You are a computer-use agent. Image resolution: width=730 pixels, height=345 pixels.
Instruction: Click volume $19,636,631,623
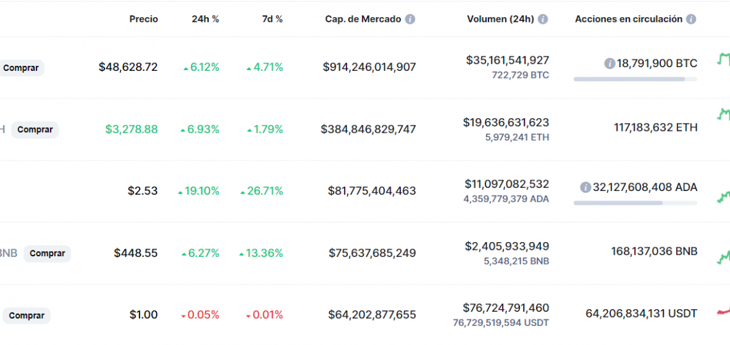(506, 123)
